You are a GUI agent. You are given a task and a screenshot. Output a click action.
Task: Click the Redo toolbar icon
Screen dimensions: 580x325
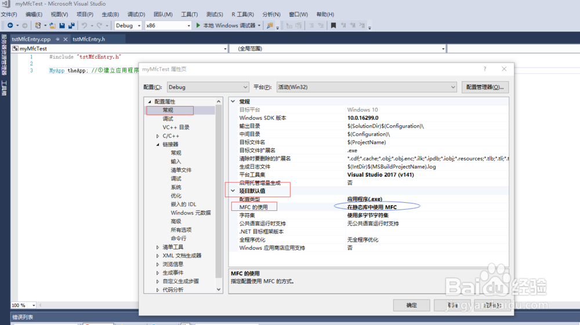coord(99,25)
